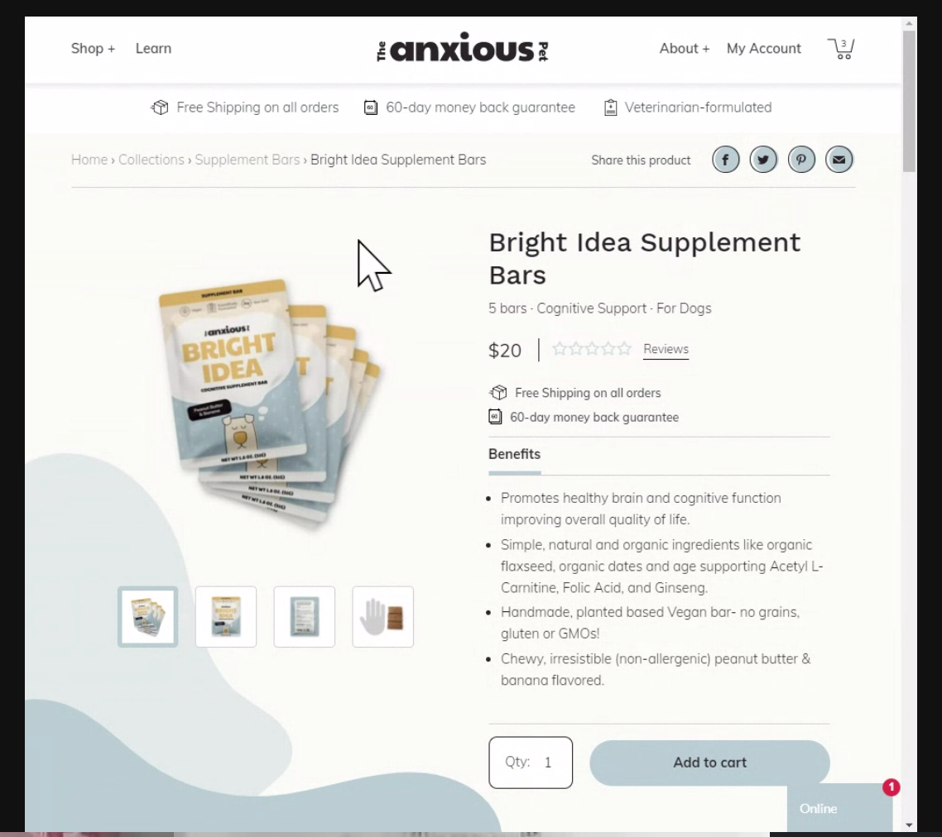Click the free shipping box icon
Screen dimensions: 942x837
pyautogui.click(x=159, y=107)
